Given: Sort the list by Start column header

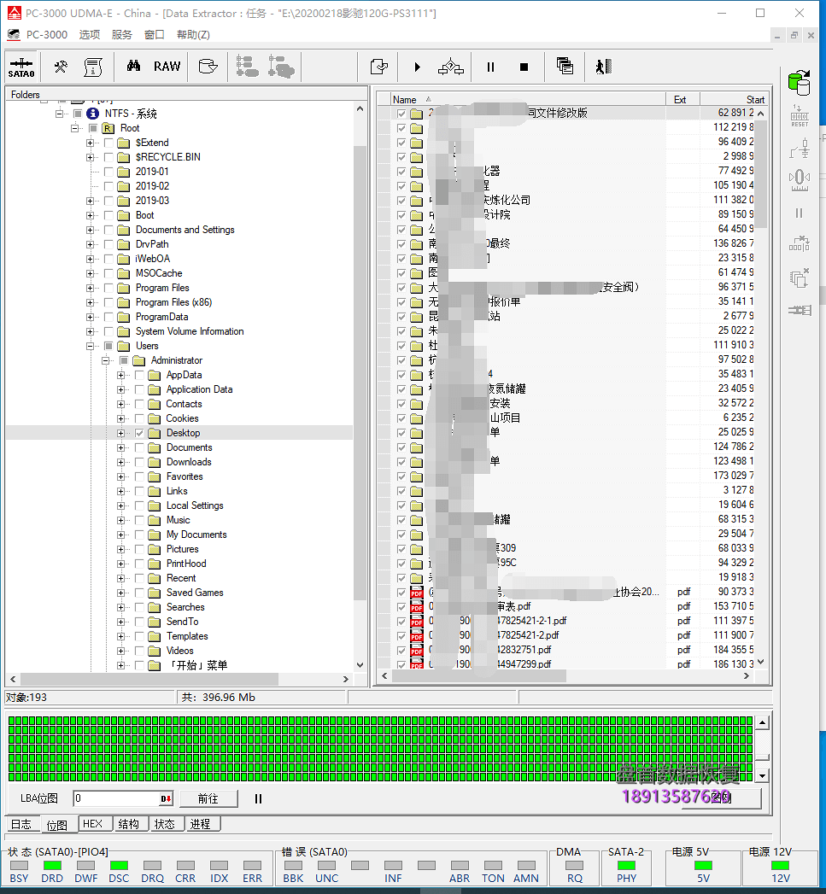Looking at the screenshot, I should click(x=734, y=99).
